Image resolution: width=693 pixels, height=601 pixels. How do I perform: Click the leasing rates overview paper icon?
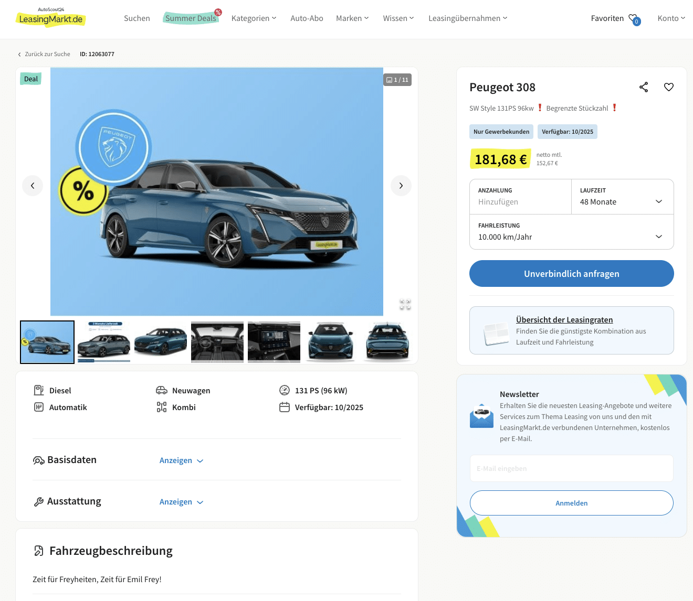tap(496, 334)
